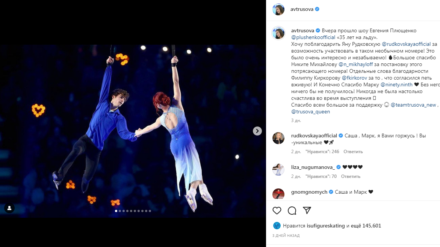440x247 pixels.
Task: Open the @trusova_queen mention link
Action: point(310,111)
